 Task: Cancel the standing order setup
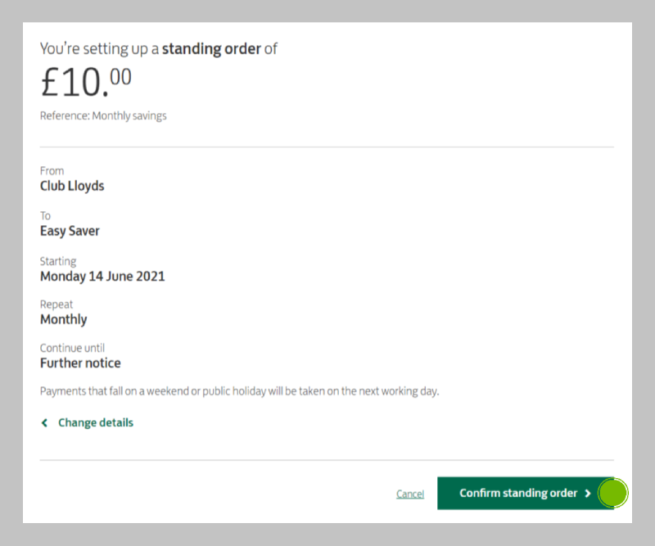[x=410, y=494]
